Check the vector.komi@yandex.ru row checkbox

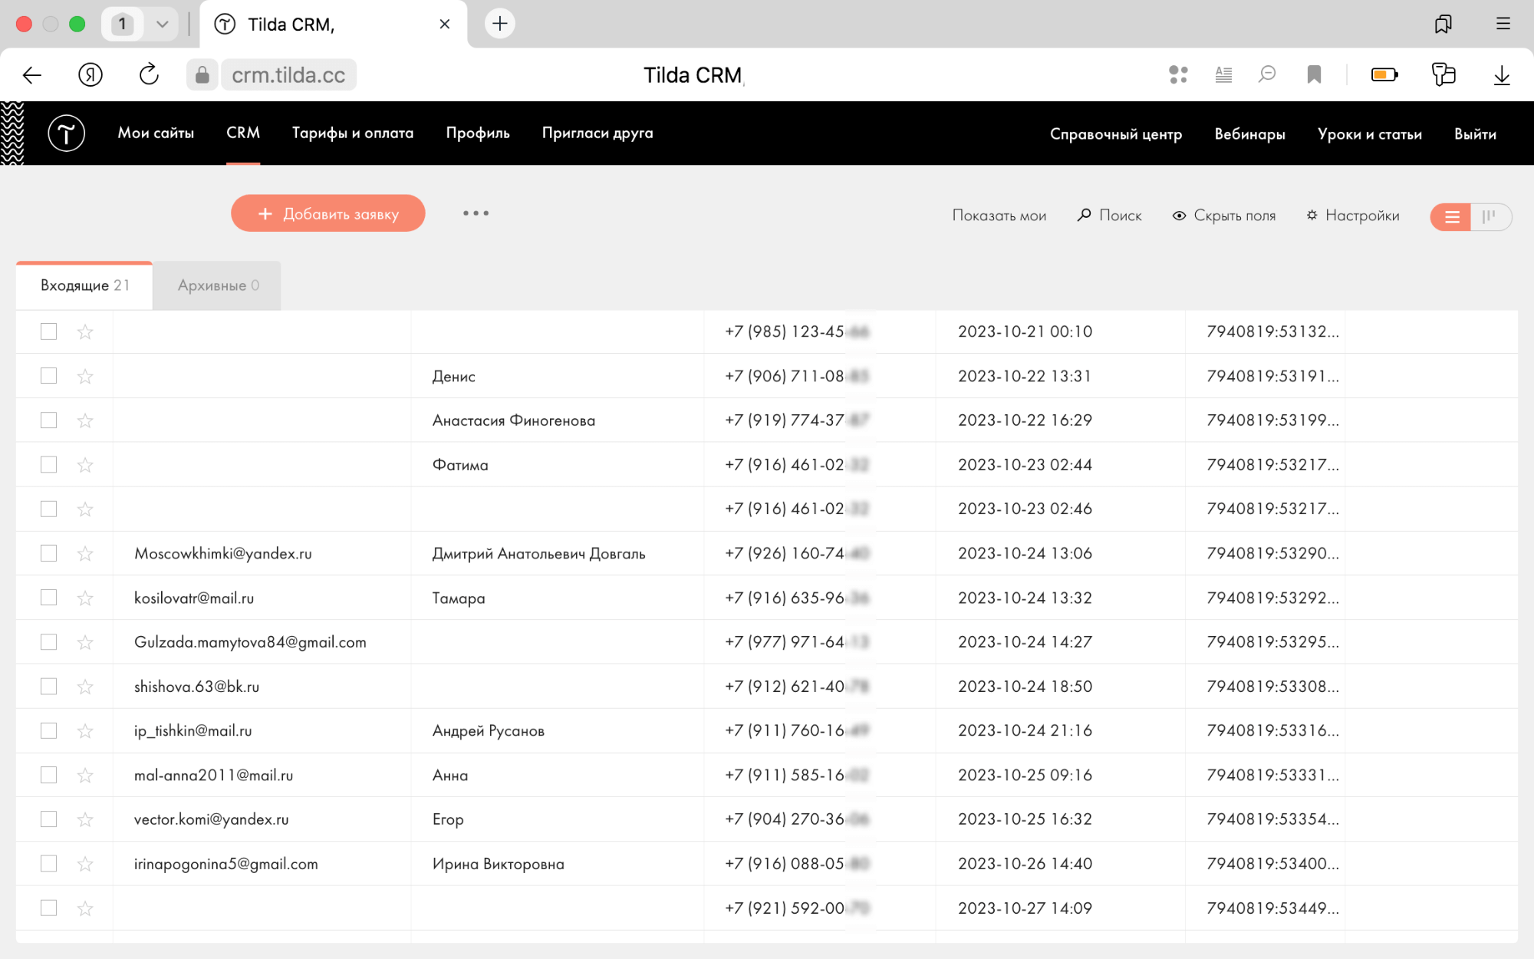pyautogui.click(x=49, y=819)
